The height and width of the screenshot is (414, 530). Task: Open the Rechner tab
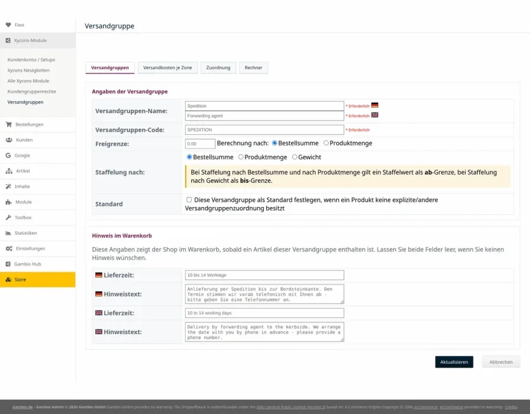[253, 67]
